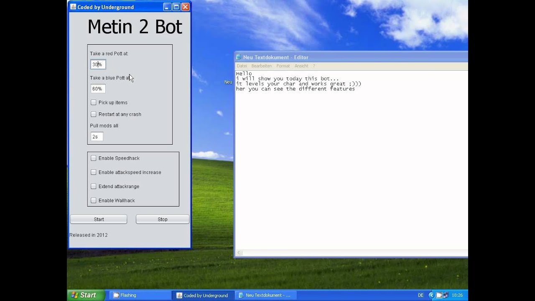Click the Pull mods 2s field
Viewport: 535px width, 301px height.
[97, 137]
